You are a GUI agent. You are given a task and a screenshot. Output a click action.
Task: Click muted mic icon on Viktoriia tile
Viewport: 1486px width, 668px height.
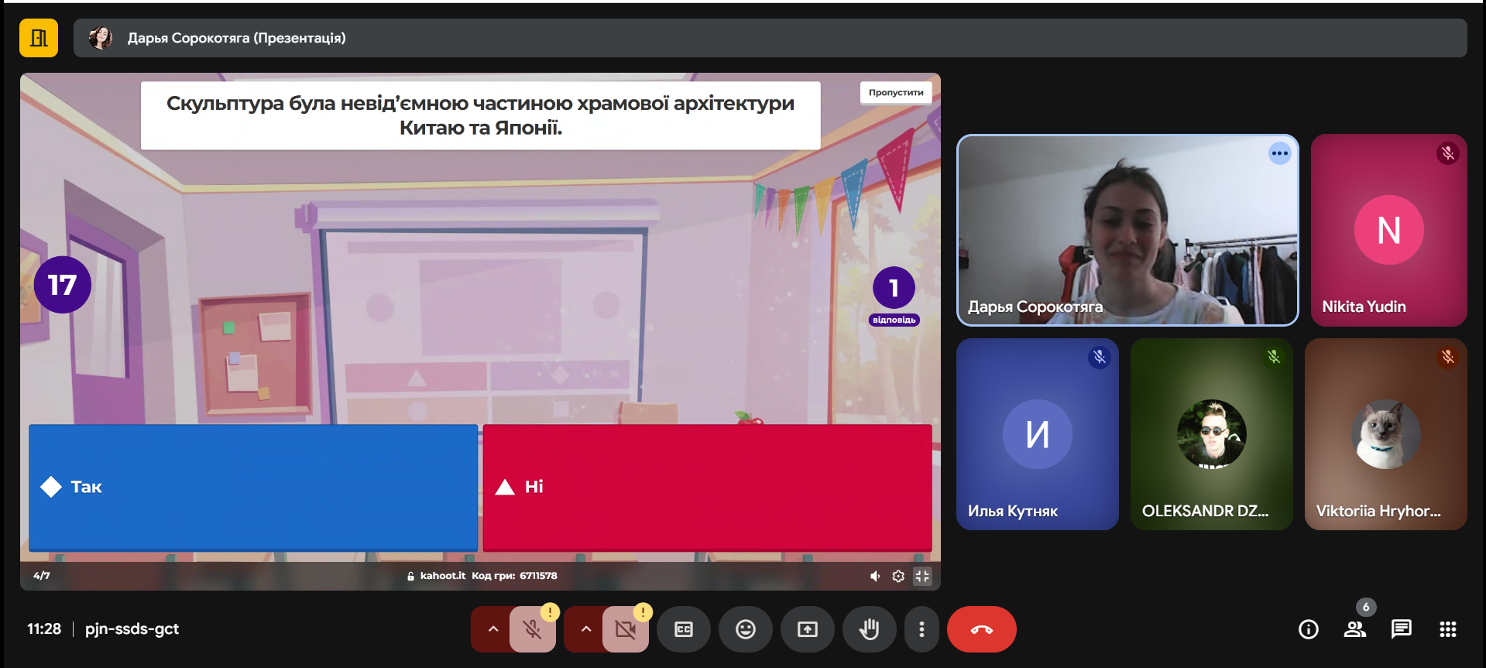pyautogui.click(x=1447, y=357)
